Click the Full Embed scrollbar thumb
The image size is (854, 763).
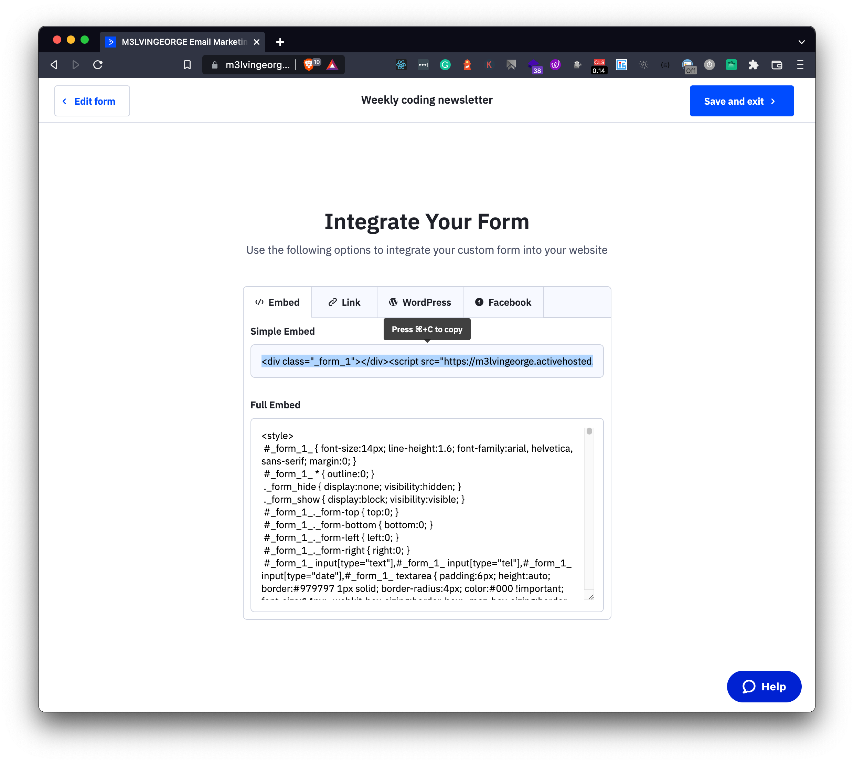(x=589, y=431)
